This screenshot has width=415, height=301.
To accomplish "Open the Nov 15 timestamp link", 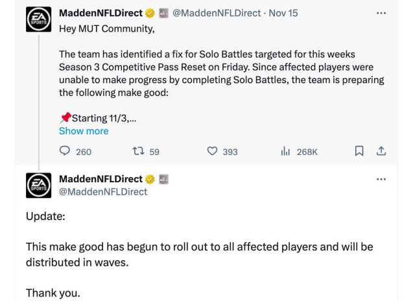I will point(283,12).
